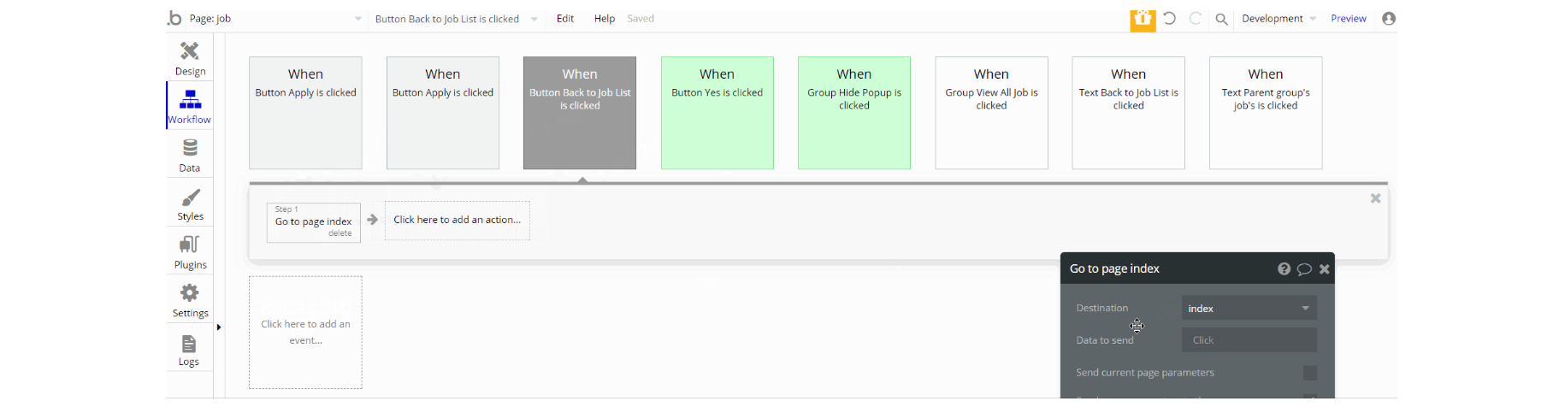Open the Settings tab in sidebar

click(190, 300)
